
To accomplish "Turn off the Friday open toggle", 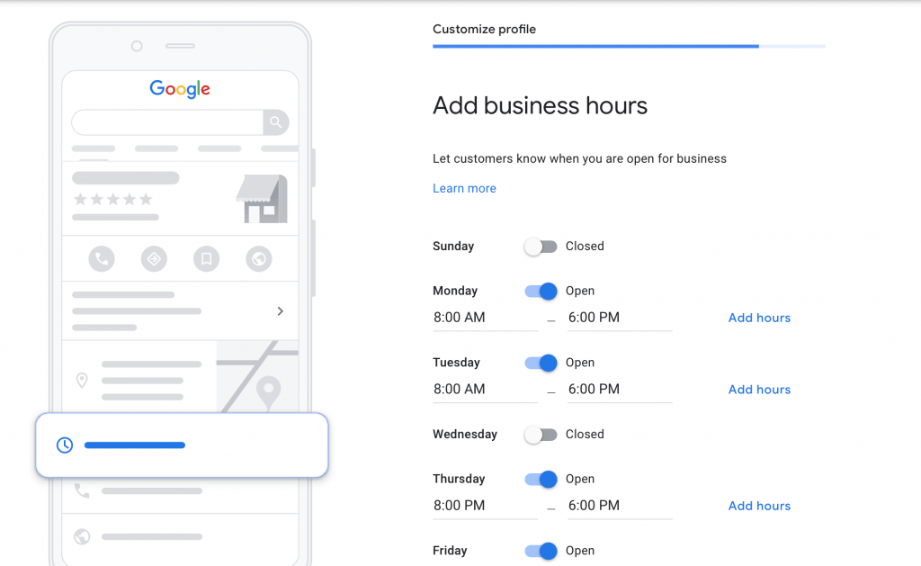I will (x=541, y=551).
